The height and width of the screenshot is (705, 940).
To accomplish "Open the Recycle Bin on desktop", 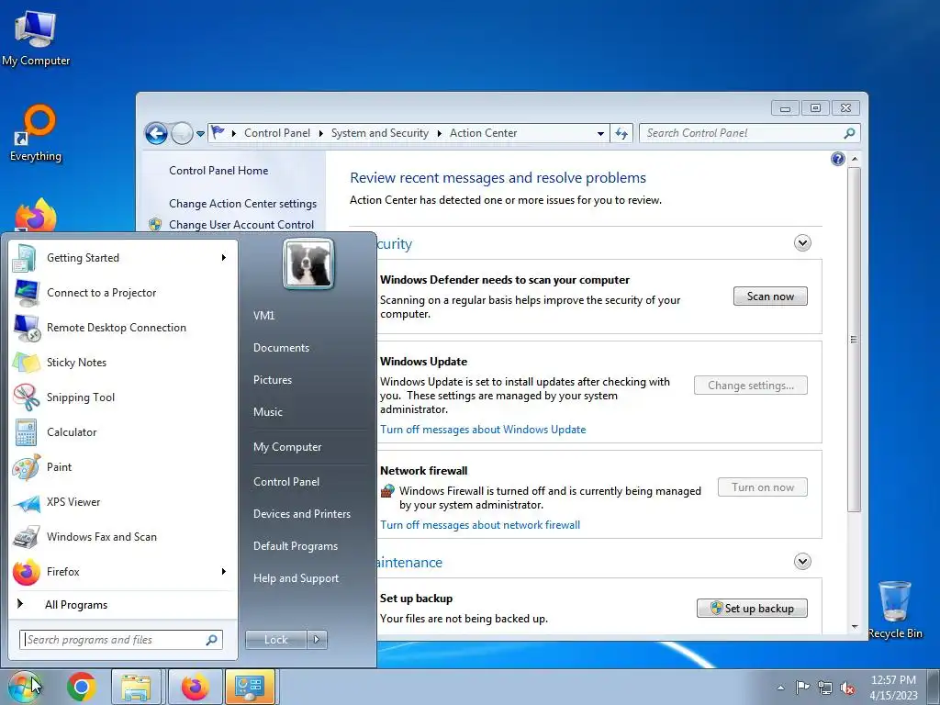I will (895, 610).
